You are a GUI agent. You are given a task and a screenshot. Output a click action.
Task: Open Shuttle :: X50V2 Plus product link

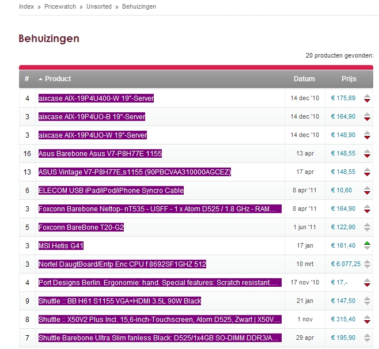(x=160, y=319)
